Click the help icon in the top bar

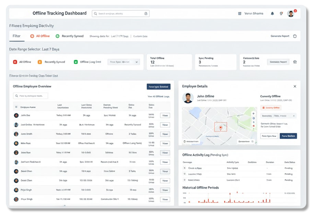281,13
